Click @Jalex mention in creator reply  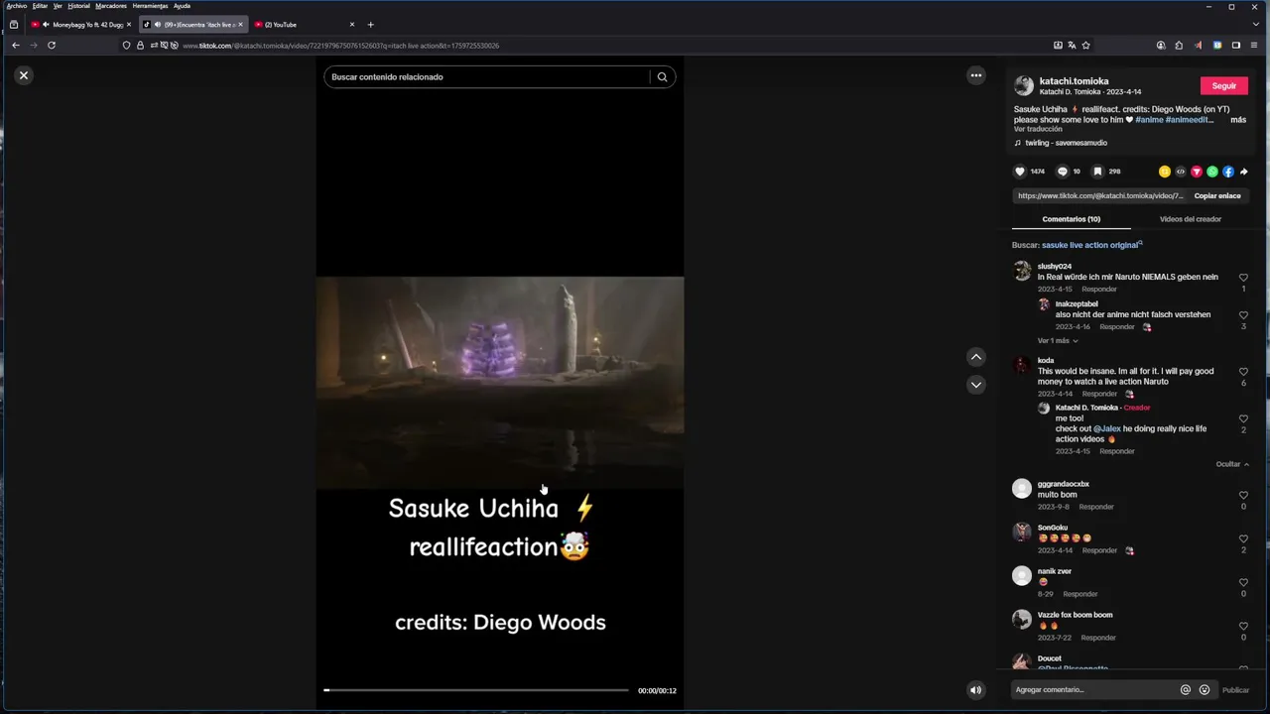tap(1107, 428)
